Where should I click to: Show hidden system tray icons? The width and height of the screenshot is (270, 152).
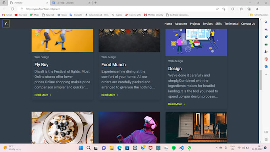(216, 148)
